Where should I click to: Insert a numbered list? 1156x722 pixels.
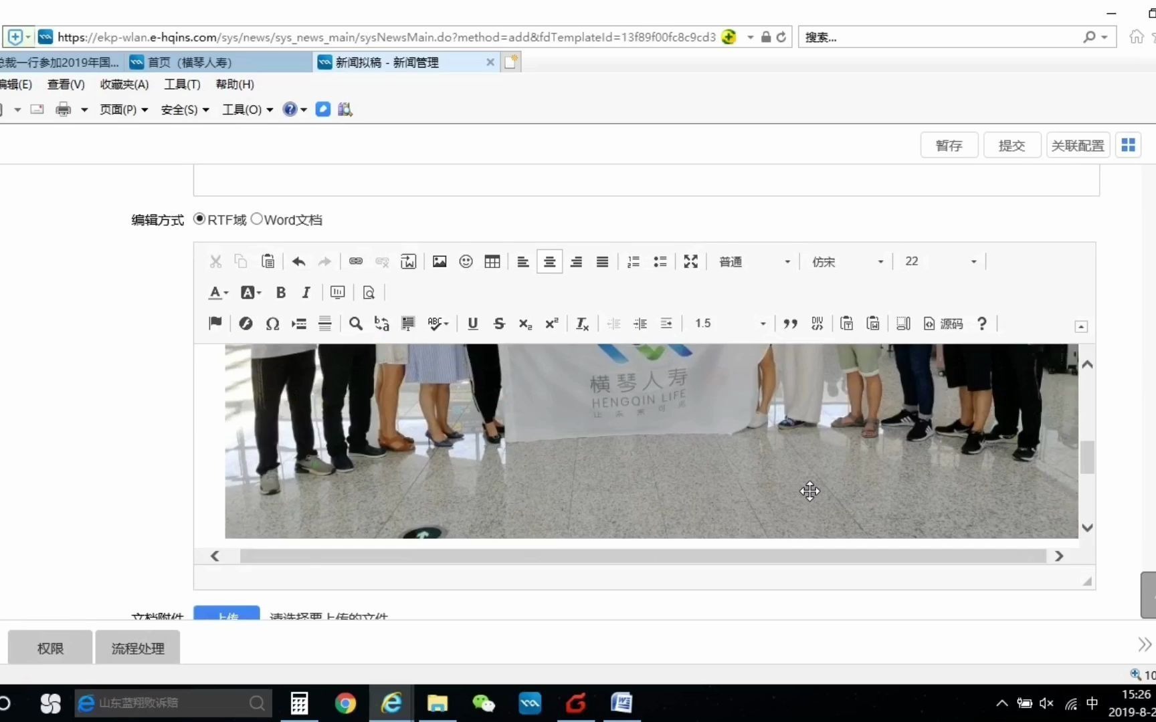coord(634,261)
